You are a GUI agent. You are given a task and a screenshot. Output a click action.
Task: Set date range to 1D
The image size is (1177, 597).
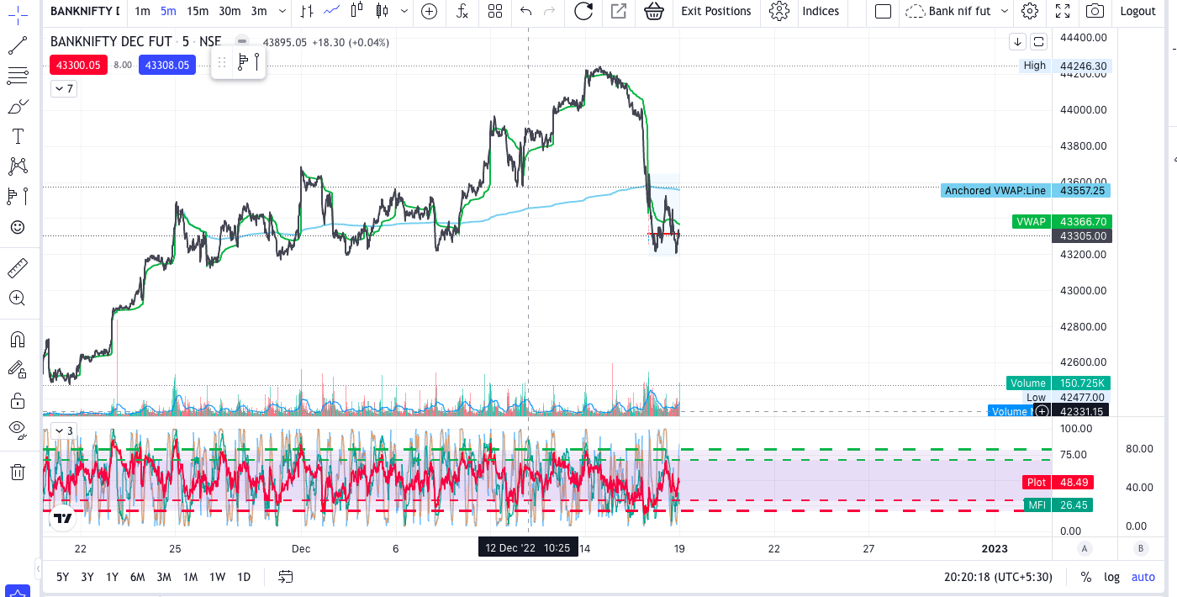(244, 577)
